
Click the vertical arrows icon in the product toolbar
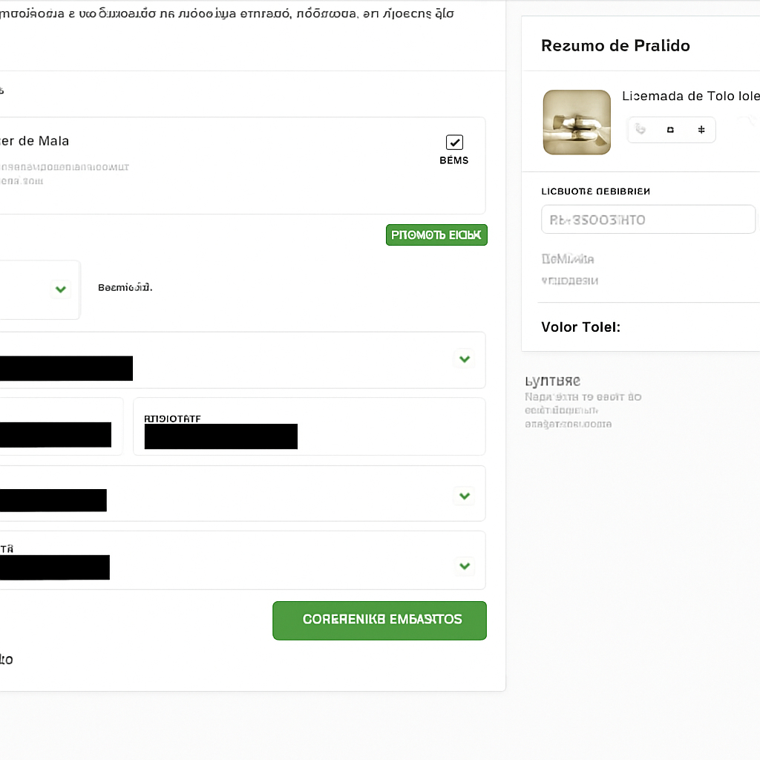(x=701, y=129)
